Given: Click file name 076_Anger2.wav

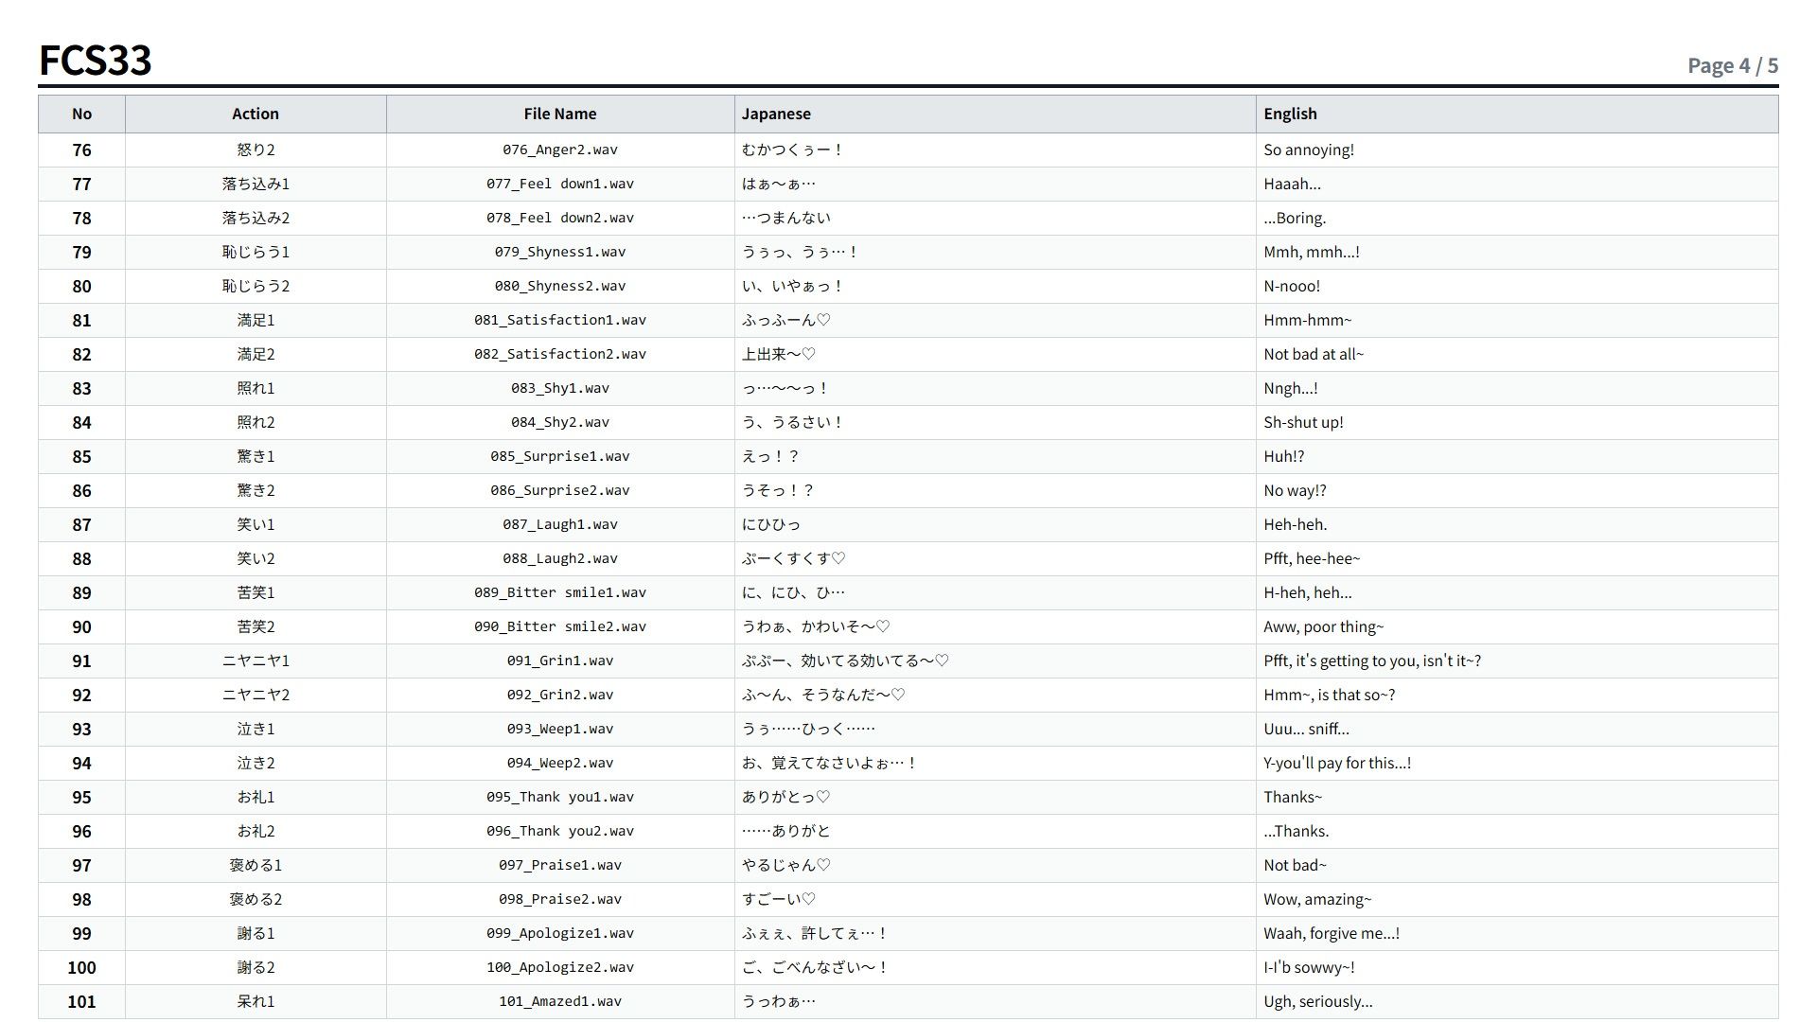Looking at the screenshot, I should pyautogui.click(x=560, y=150).
